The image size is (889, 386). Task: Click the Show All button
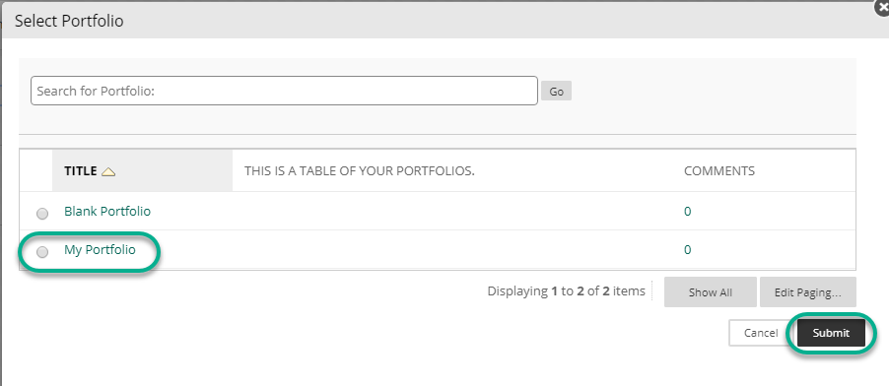pos(711,291)
